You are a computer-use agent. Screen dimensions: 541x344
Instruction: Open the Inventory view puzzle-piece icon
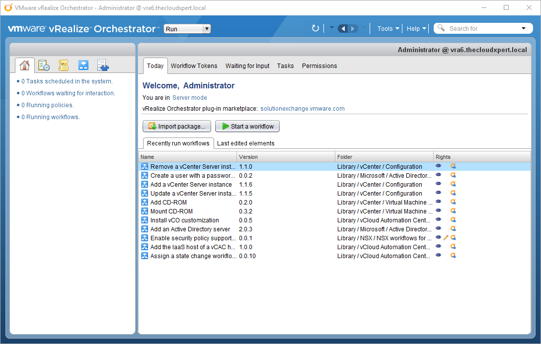103,65
